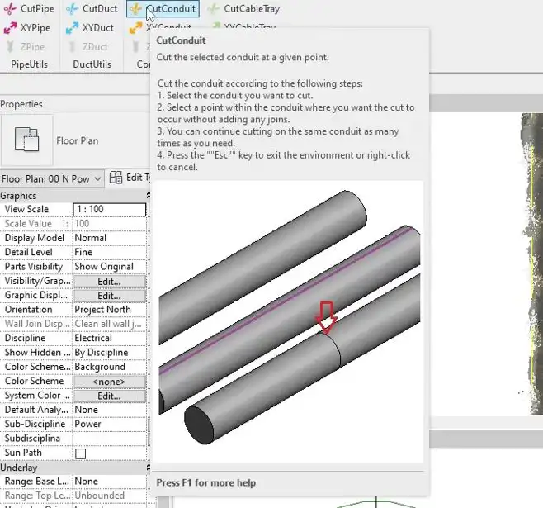Collapse the Graphics properties section
The height and width of the screenshot is (508, 543).
(x=149, y=196)
